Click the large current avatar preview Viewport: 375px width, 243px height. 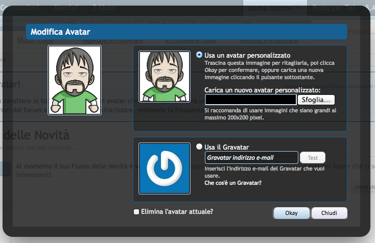[75, 80]
